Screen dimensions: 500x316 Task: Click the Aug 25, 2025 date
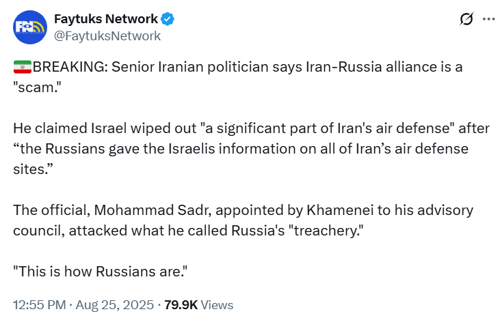pyautogui.click(x=115, y=305)
